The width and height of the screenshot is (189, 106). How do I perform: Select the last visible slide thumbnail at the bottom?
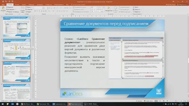point(17,92)
